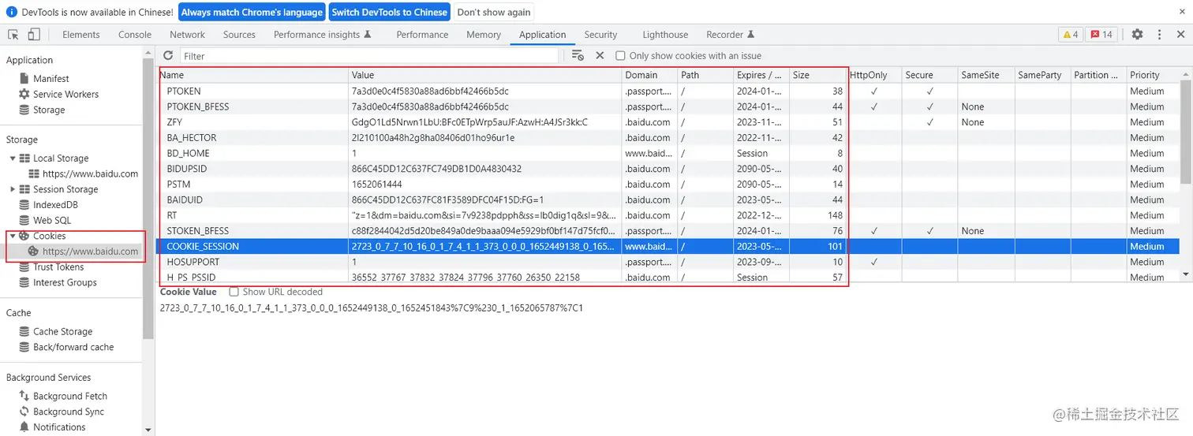Select the Cookies item in the sidebar

49,236
